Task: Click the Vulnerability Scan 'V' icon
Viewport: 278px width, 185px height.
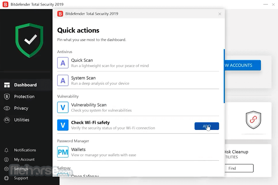Action: pyautogui.click(x=63, y=107)
